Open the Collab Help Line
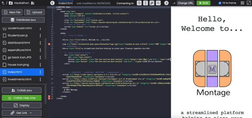 [x=22, y=98]
